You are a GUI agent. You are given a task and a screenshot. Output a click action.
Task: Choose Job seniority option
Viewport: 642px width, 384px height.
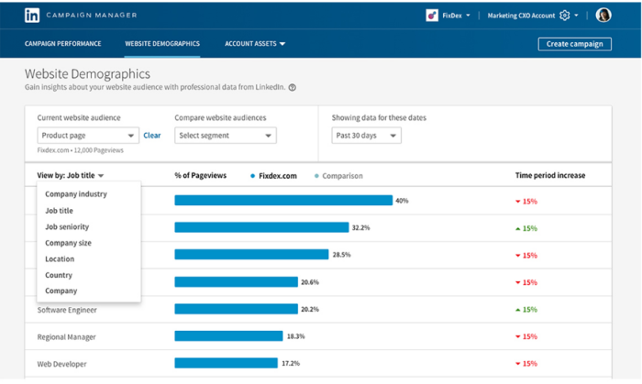[67, 226]
